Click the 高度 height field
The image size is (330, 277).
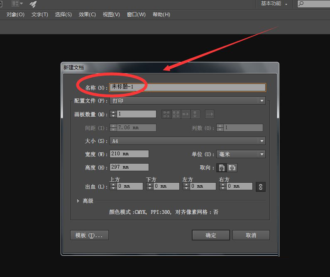click(129, 167)
